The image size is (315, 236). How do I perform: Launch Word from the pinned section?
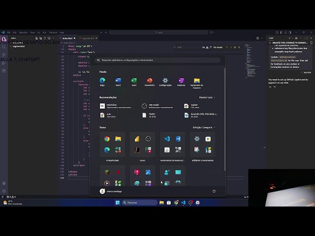(x=118, y=81)
